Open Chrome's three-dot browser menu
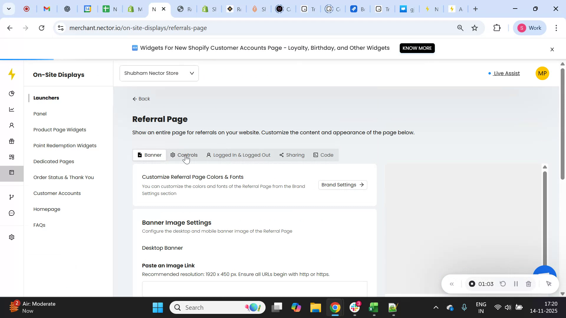 556,28
